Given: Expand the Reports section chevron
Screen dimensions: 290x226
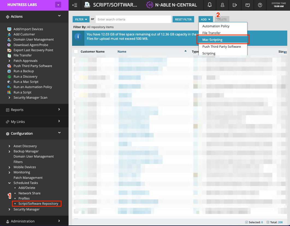Looking at the screenshot, I should coord(59,109).
